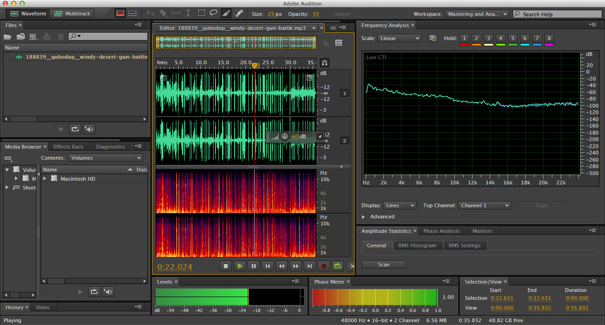Open the Phase Analysis tab
Image resolution: width=605 pixels, height=325 pixels.
point(441,231)
